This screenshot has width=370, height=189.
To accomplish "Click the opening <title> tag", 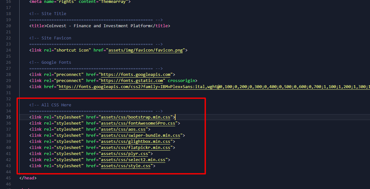I will [x=38, y=26].
